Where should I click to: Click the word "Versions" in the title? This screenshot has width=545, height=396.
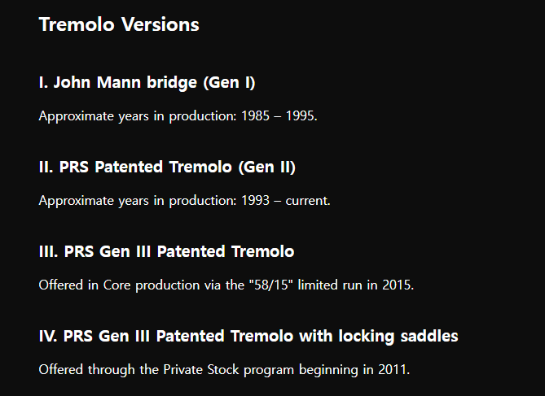coord(160,24)
